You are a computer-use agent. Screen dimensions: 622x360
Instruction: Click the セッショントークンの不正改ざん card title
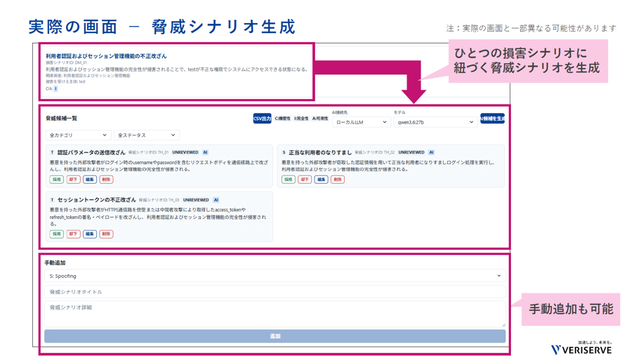[96, 200]
